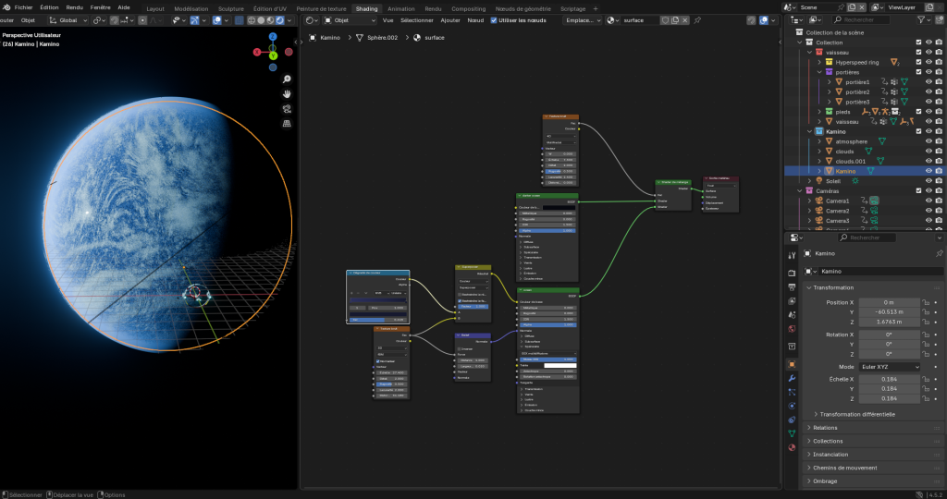Toggle visibility of clouds.001 in outliner
The height and width of the screenshot is (499, 947).
click(929, 161)
